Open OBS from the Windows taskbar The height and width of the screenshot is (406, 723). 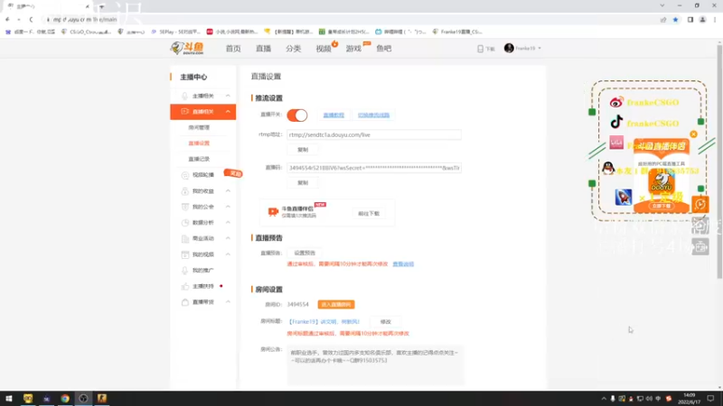(x=83, y=398)
